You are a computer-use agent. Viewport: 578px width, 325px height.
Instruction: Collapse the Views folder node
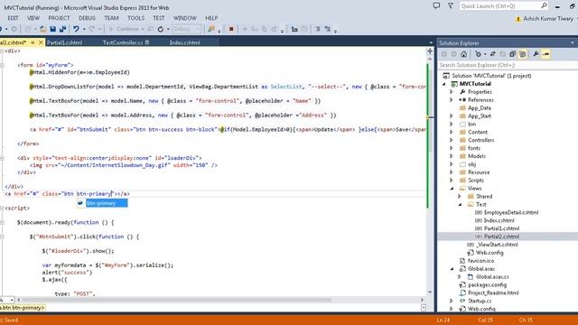[x=452, y=189]
